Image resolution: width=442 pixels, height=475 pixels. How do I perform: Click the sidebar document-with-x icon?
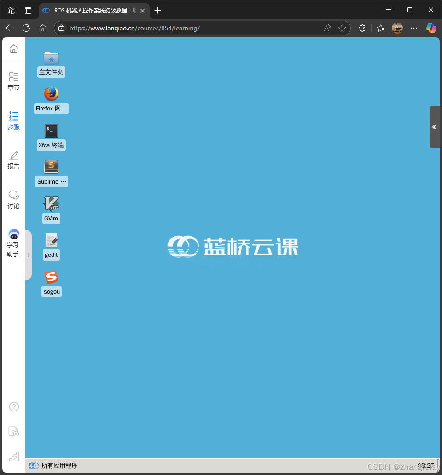point(14,431)
